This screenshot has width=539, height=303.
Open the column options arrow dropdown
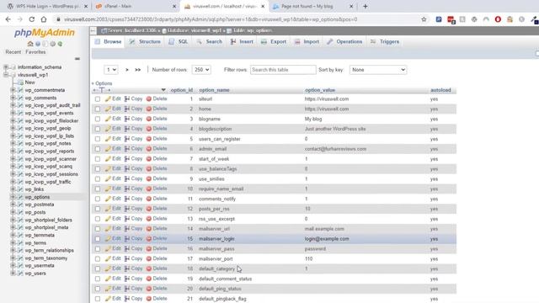tap(163, 90)
